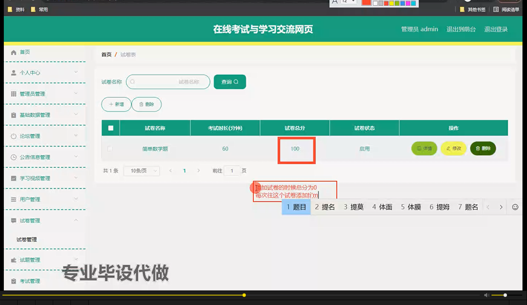Image resolution: width=527 pixels, height=305 pixels.
Task: Click the smiley icon on the IME candidate bar
Action: point(515,207)
